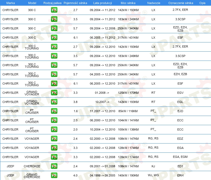Viewport: 211px width, 180px height.
Task: Select the 09.2004 -> 12.2008 production dates
Action: pyautogui.click(x=103, y=28)
